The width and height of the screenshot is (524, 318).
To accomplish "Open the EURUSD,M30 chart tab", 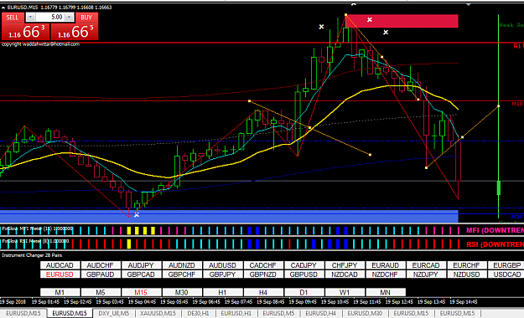I will tap(365, 313).
